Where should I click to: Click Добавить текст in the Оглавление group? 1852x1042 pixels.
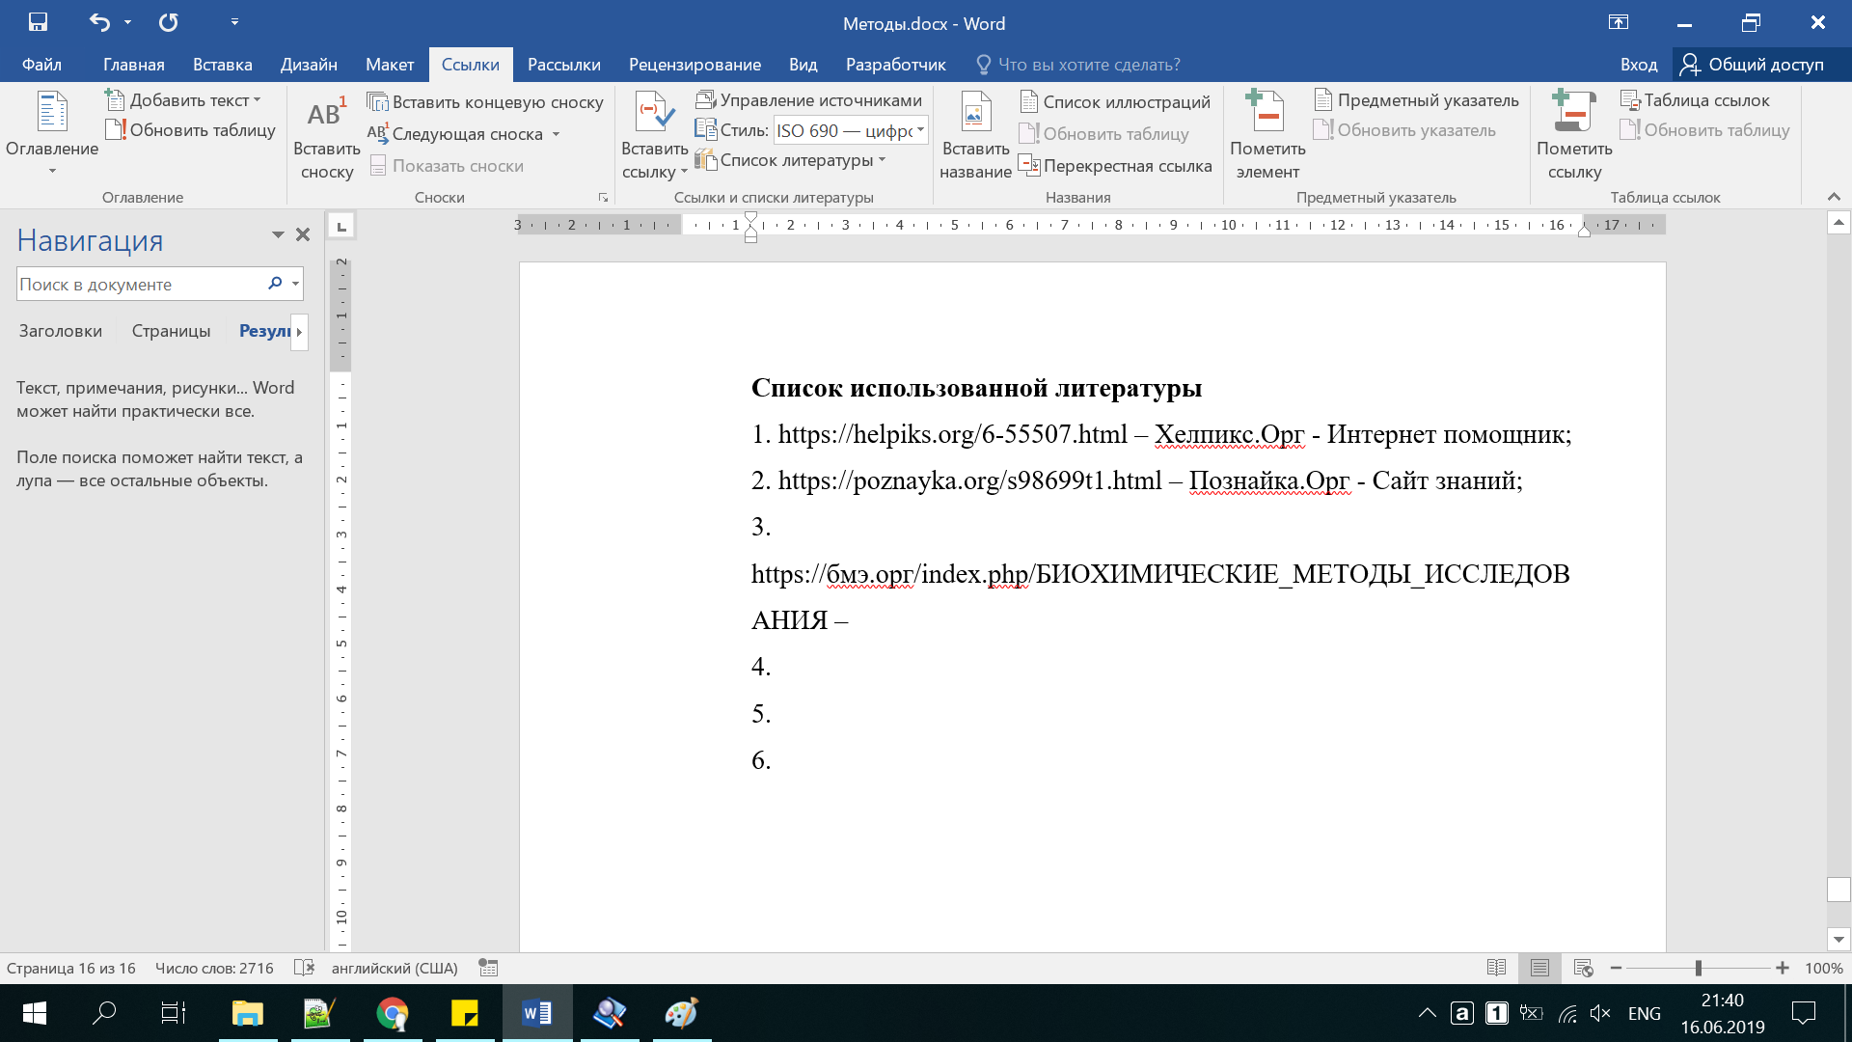pos(182,100)
